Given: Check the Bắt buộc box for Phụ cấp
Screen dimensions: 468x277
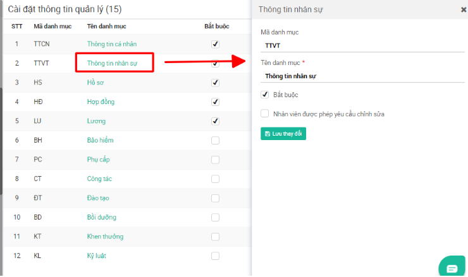Looking at the screenshot, I should [x=215, y=160].
